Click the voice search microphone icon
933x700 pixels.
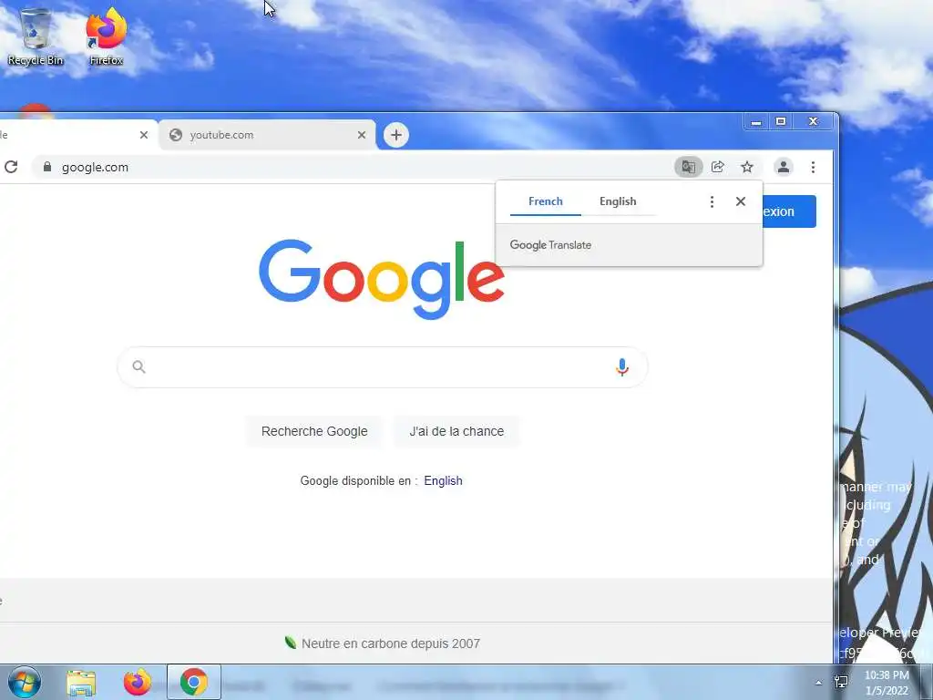(621, 367)
